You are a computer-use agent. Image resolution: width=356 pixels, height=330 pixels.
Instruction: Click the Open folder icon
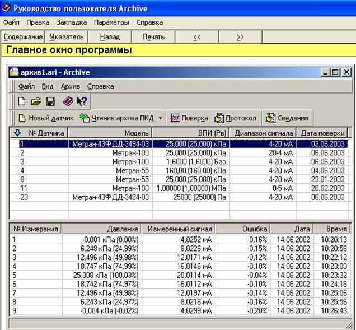(36, 101)
